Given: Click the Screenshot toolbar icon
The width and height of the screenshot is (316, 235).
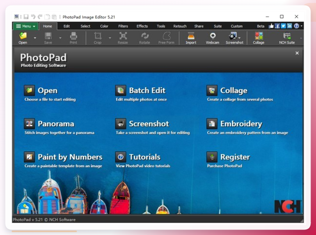Looking at the screenshot, I should (233, 36).
